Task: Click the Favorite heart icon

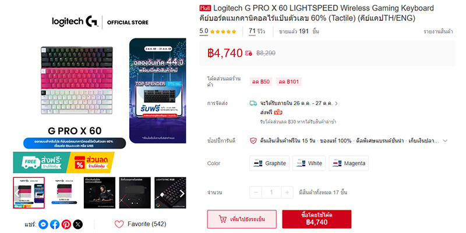Action: pyautogui.click(x=119, y=224)
